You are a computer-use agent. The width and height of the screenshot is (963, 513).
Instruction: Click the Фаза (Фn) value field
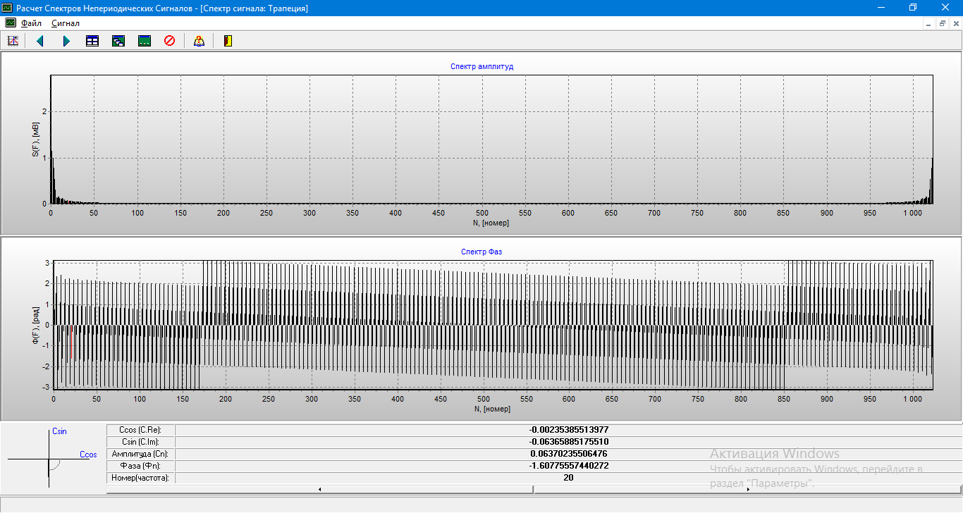pos(568,466)
